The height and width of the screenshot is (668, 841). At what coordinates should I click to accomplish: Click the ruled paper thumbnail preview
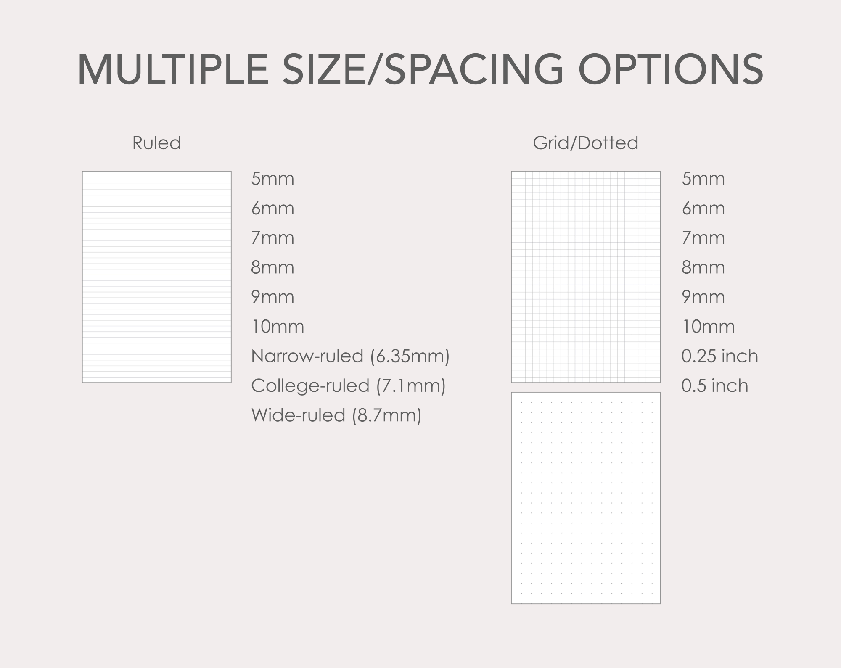tap(156, 277)
